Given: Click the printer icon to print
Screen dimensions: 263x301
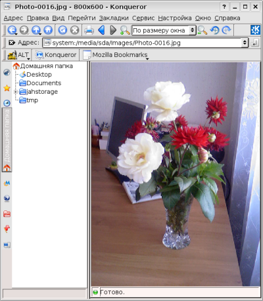Looking at the screenshot, I should coord(89,30).
